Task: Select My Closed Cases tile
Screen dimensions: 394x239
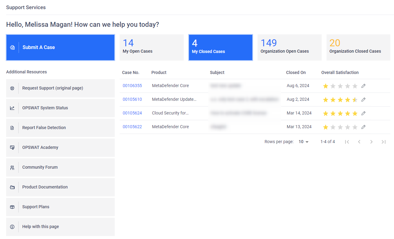Action: 221,47
